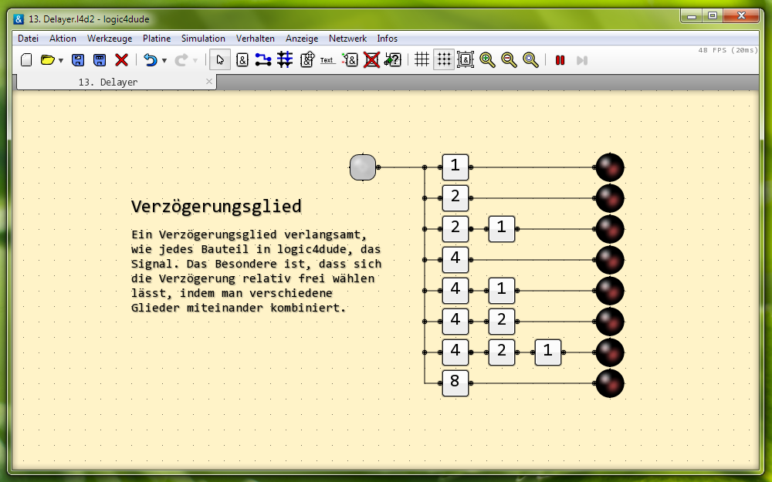Toggle the grey input button on the board
The image size is (772, 482).
(363, 167)
